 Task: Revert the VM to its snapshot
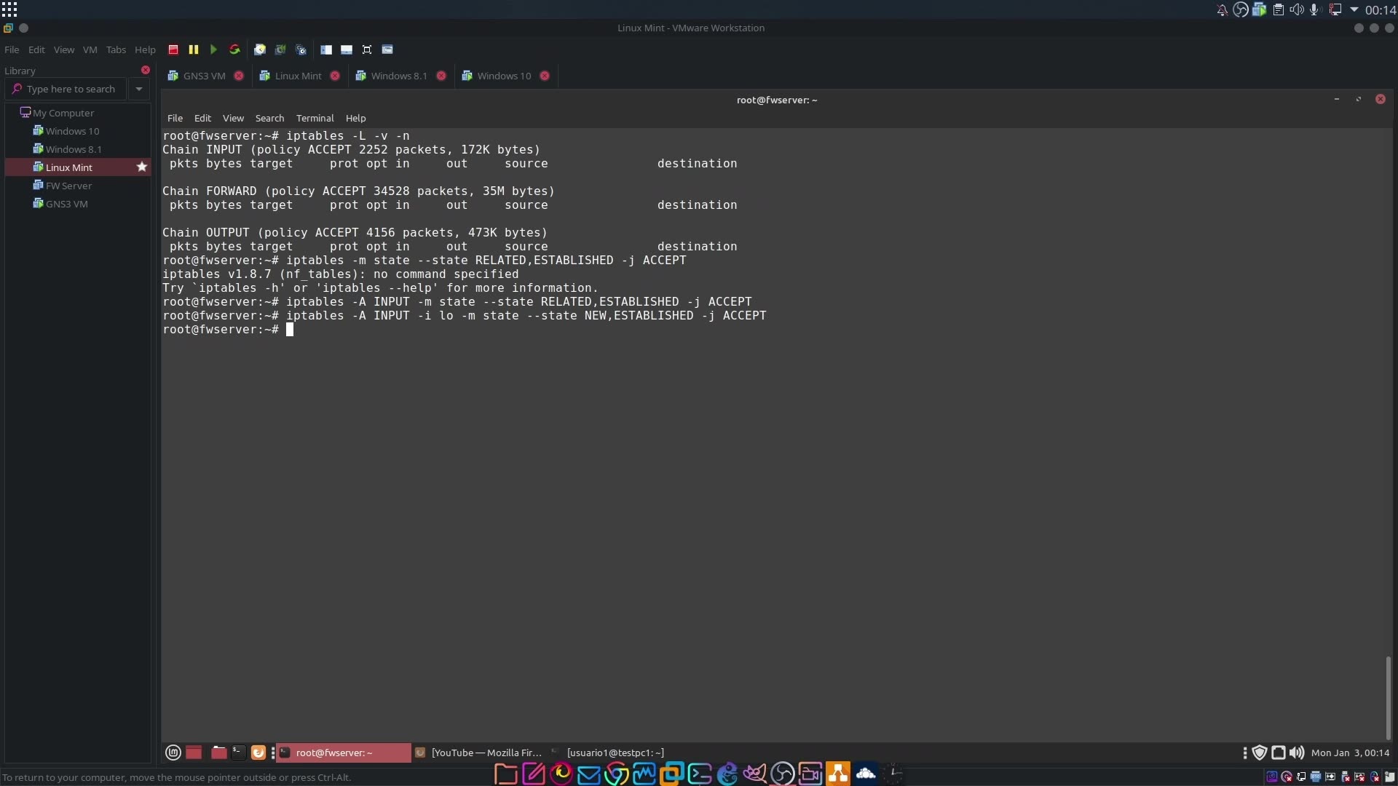[280, 49]
